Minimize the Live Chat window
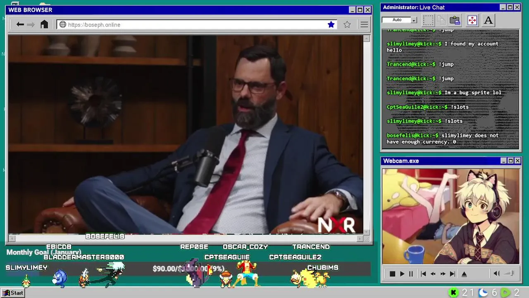The width and height of the screenshot is (529, 298). 503,7
